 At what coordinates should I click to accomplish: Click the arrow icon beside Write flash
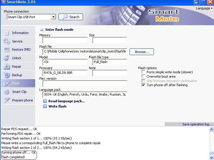45,106
